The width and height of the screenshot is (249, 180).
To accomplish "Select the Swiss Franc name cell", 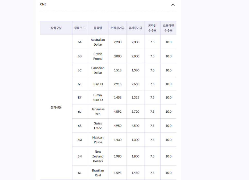I will pyautogui.click(x=98, y=126).
